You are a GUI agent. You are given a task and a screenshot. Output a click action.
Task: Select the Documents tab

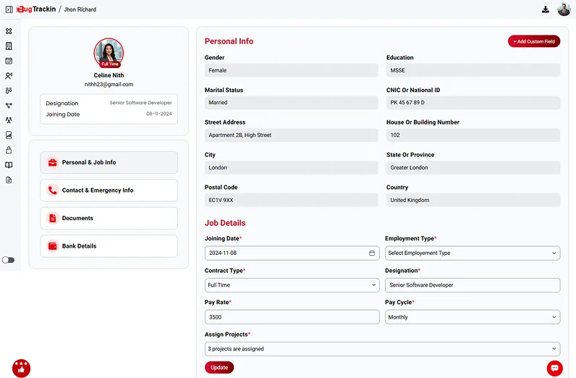pos(109,218)
